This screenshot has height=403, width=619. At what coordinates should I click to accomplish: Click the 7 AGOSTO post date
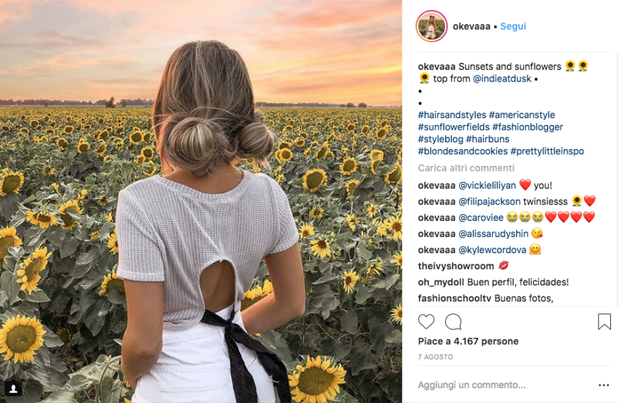pos(435,357)
